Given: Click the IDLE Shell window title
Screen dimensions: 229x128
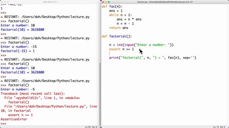Looking at the screenshot, I should coord(50,2).
